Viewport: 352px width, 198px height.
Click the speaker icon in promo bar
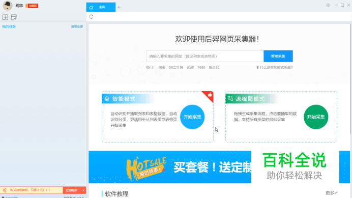tap(5, 190)
